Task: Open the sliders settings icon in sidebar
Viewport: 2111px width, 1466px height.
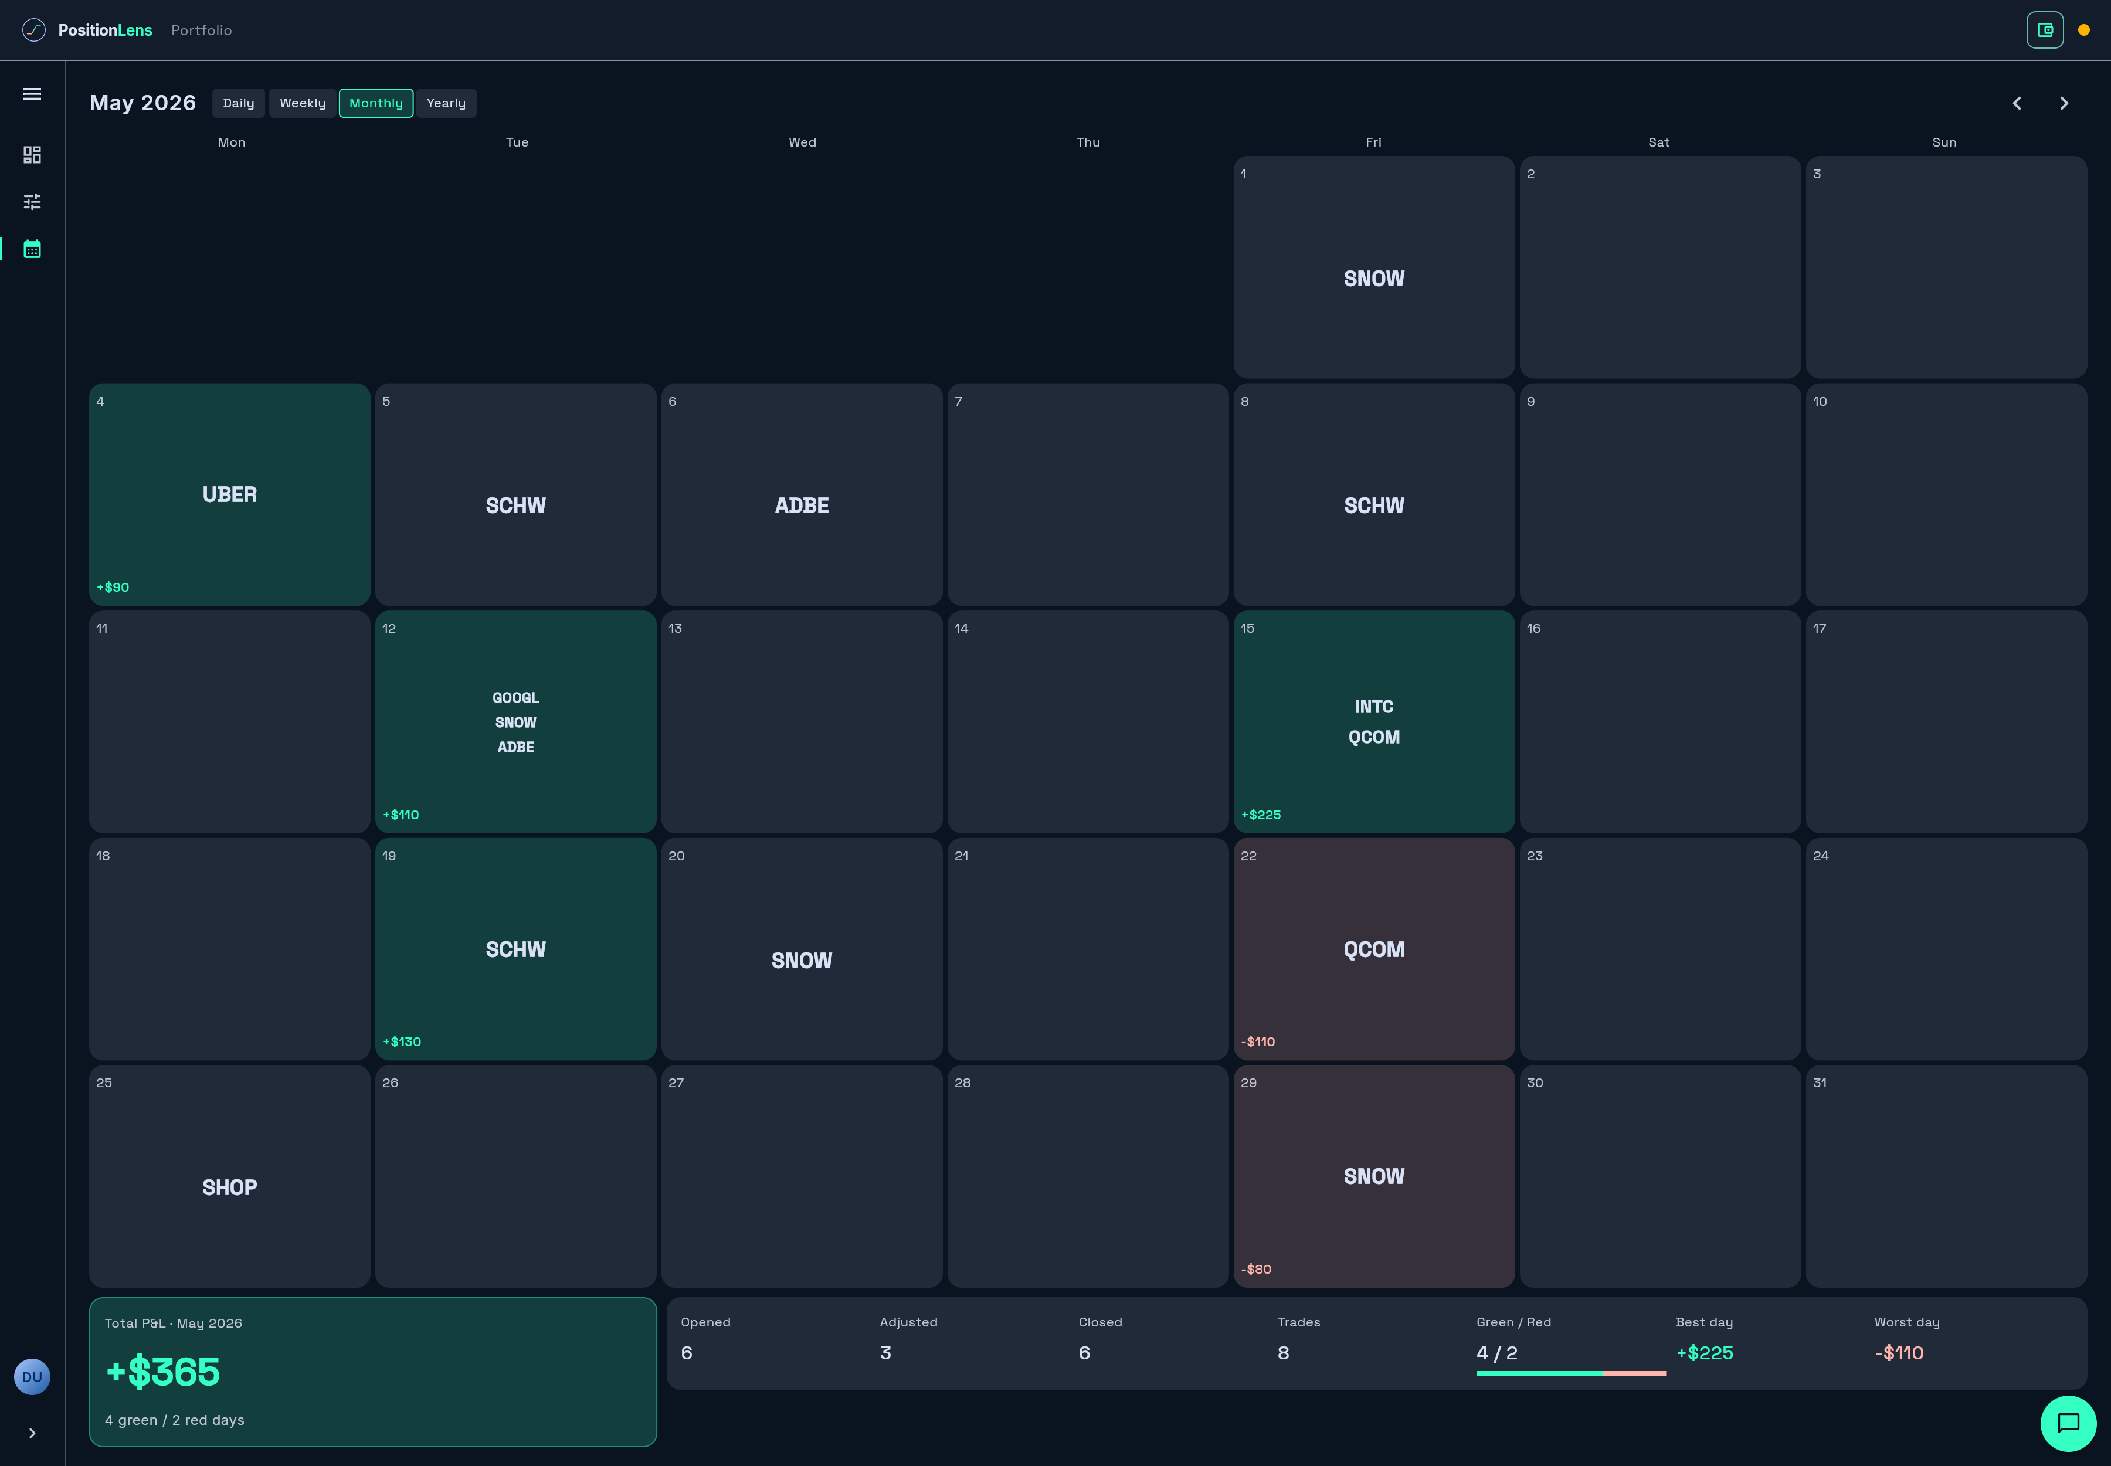Action: [32, 201]
